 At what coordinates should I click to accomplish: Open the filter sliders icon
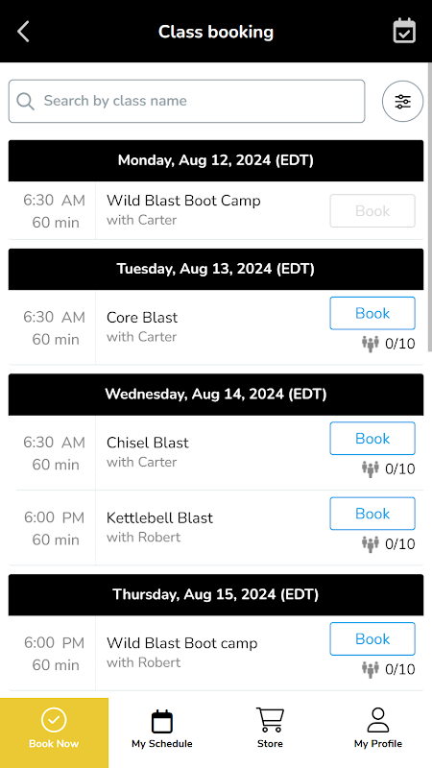point(402,102)
